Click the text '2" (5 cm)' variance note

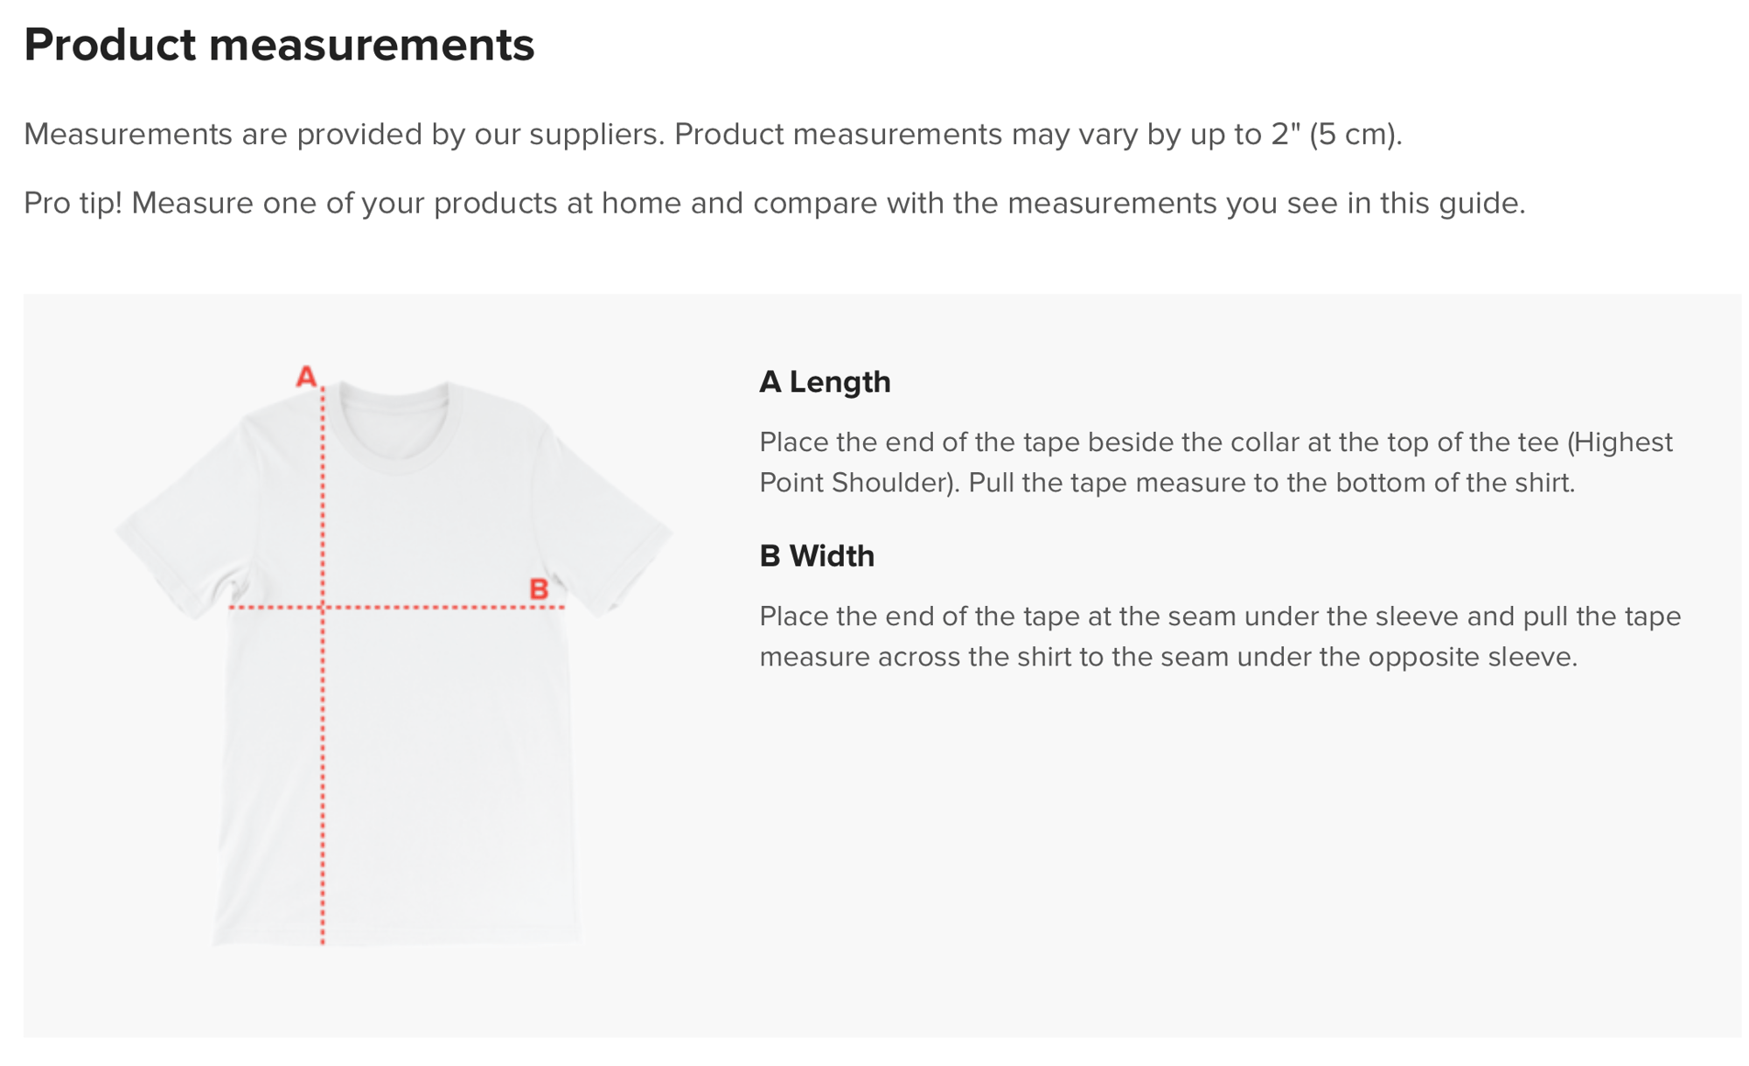point(1335,134)
